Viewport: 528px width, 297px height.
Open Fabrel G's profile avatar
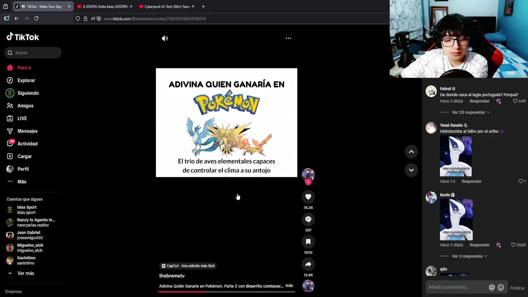coord(431,91)
